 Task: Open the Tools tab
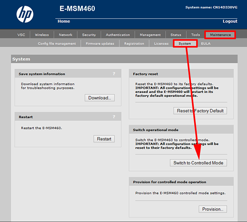[195, 35]
